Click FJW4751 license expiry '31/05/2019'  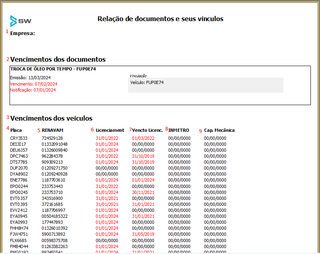pos(143,234)
